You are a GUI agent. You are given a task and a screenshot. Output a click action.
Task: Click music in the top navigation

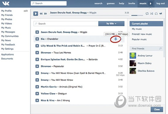coord(143,3)
